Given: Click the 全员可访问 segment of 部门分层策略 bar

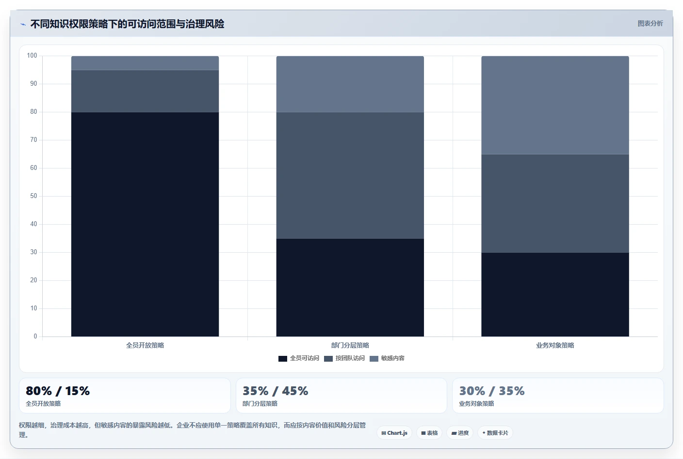Looking at the screenshot, I should point(350,288).
